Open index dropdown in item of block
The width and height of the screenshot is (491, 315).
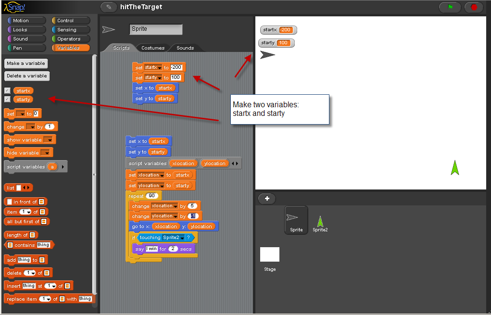click(29, 212)
